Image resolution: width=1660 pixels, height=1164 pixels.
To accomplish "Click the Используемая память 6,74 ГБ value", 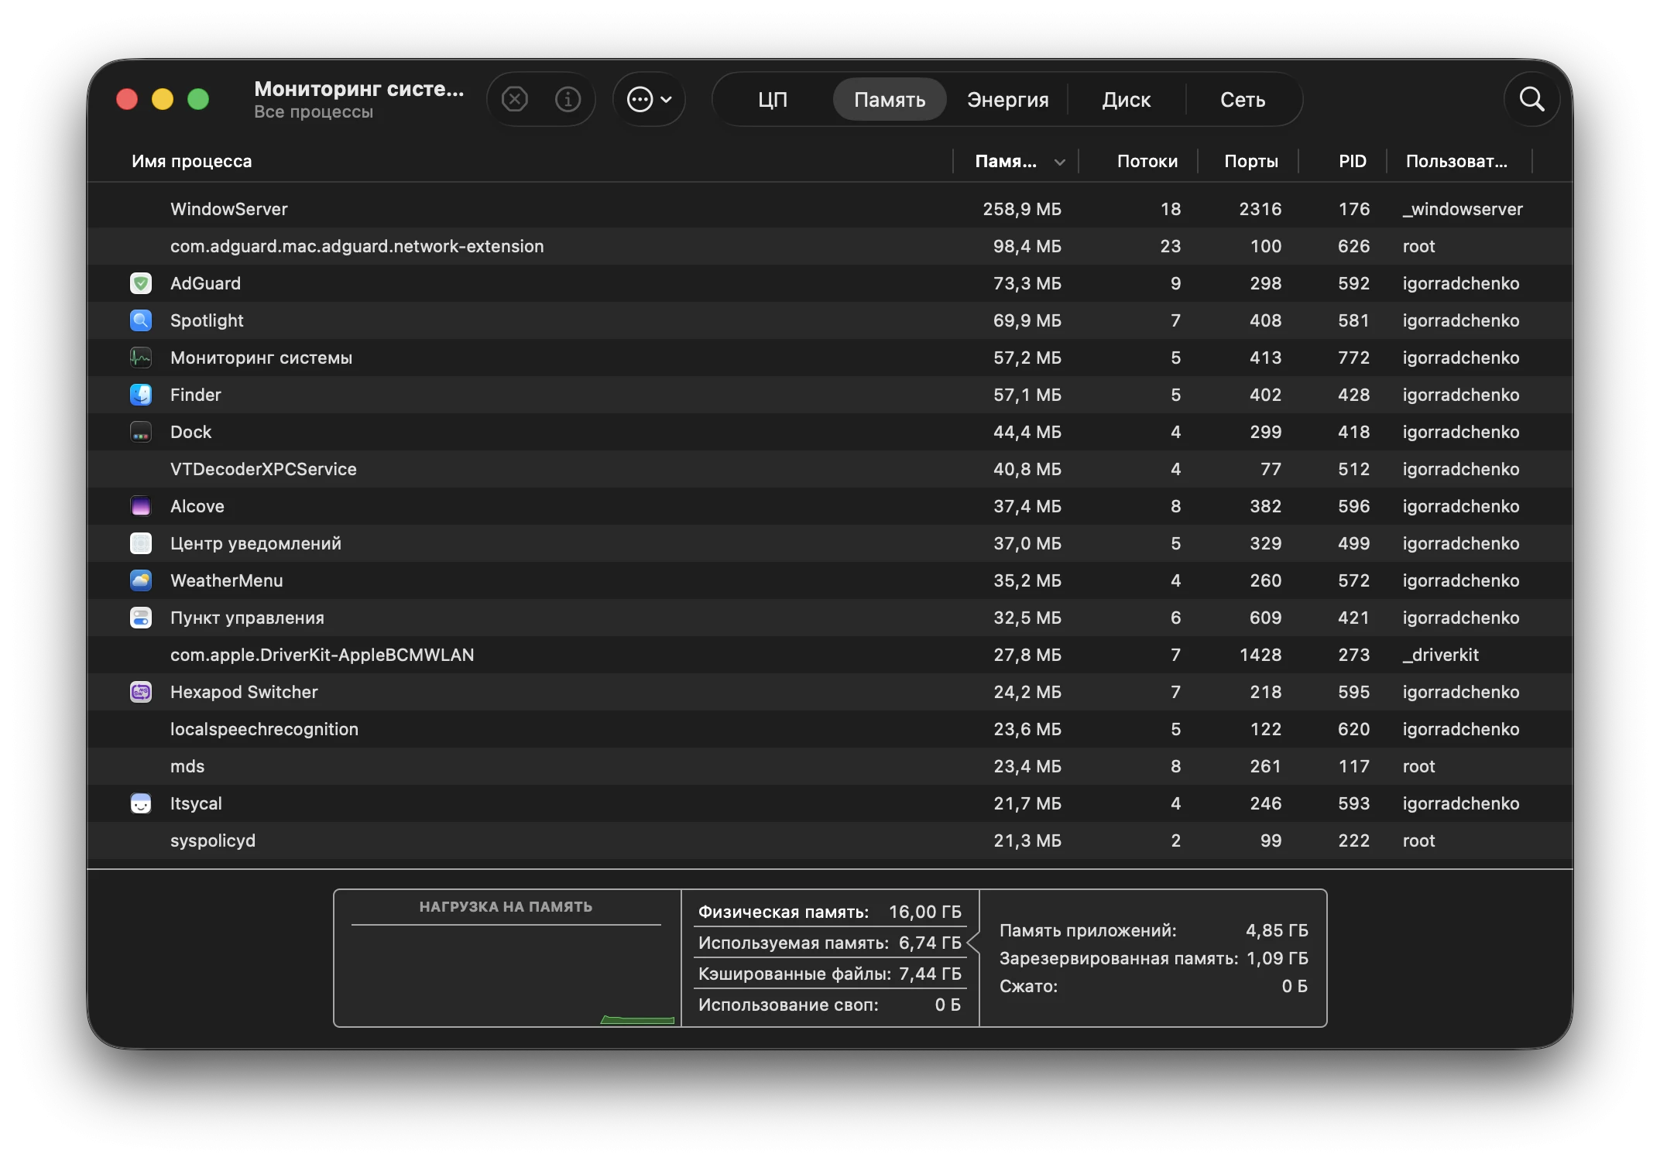I will 930,943.
